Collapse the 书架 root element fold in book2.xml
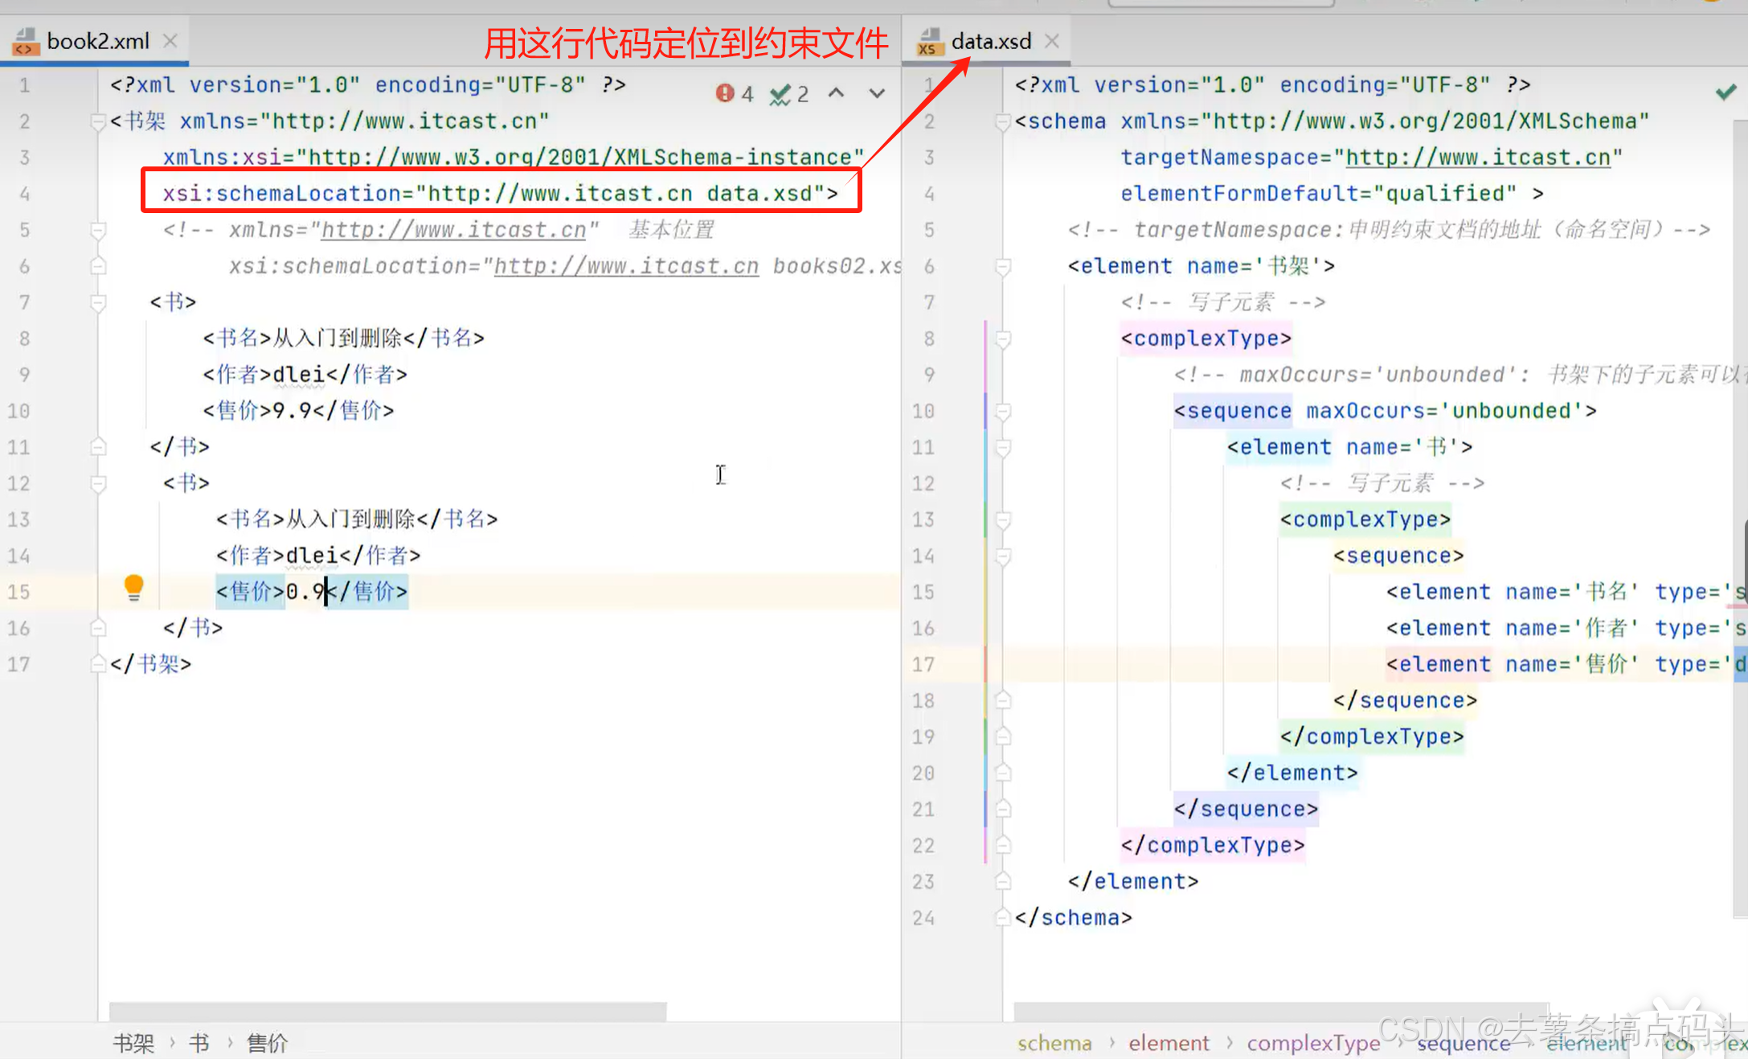Viewport: 1748px width, 1059px height. click(x=98, y=121)
